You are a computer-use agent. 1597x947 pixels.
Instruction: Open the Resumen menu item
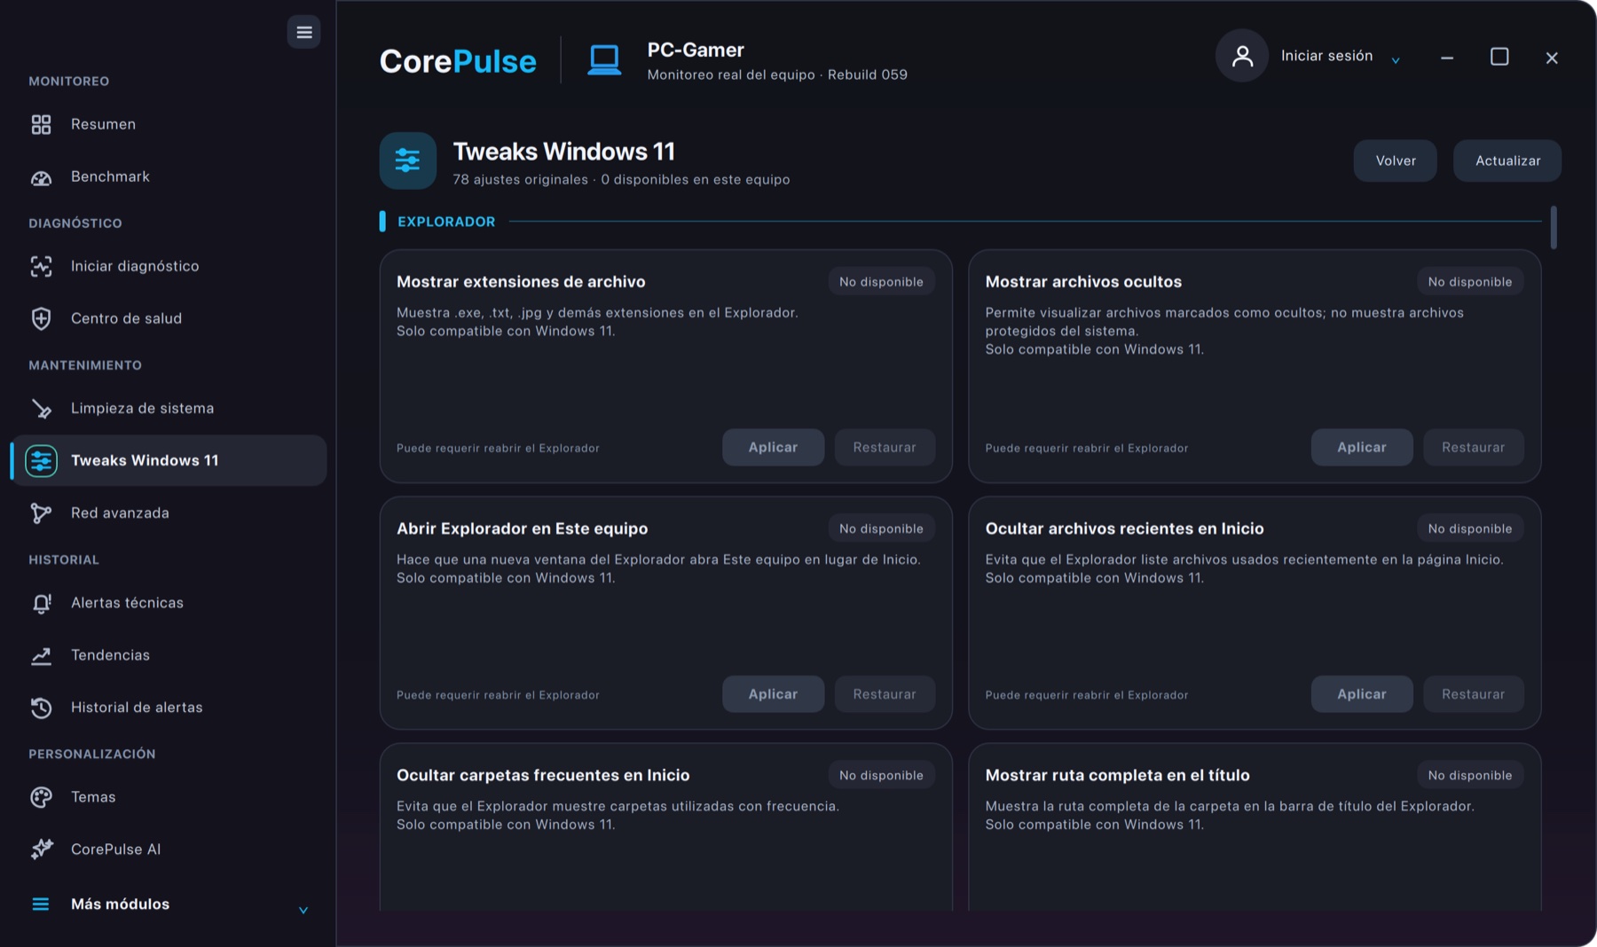pos(169,124)
